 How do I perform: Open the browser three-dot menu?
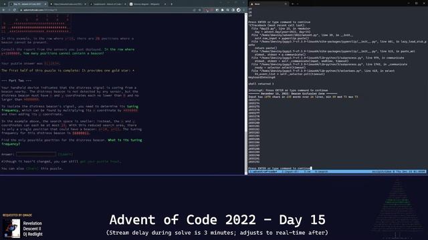(x=243, y=10)
